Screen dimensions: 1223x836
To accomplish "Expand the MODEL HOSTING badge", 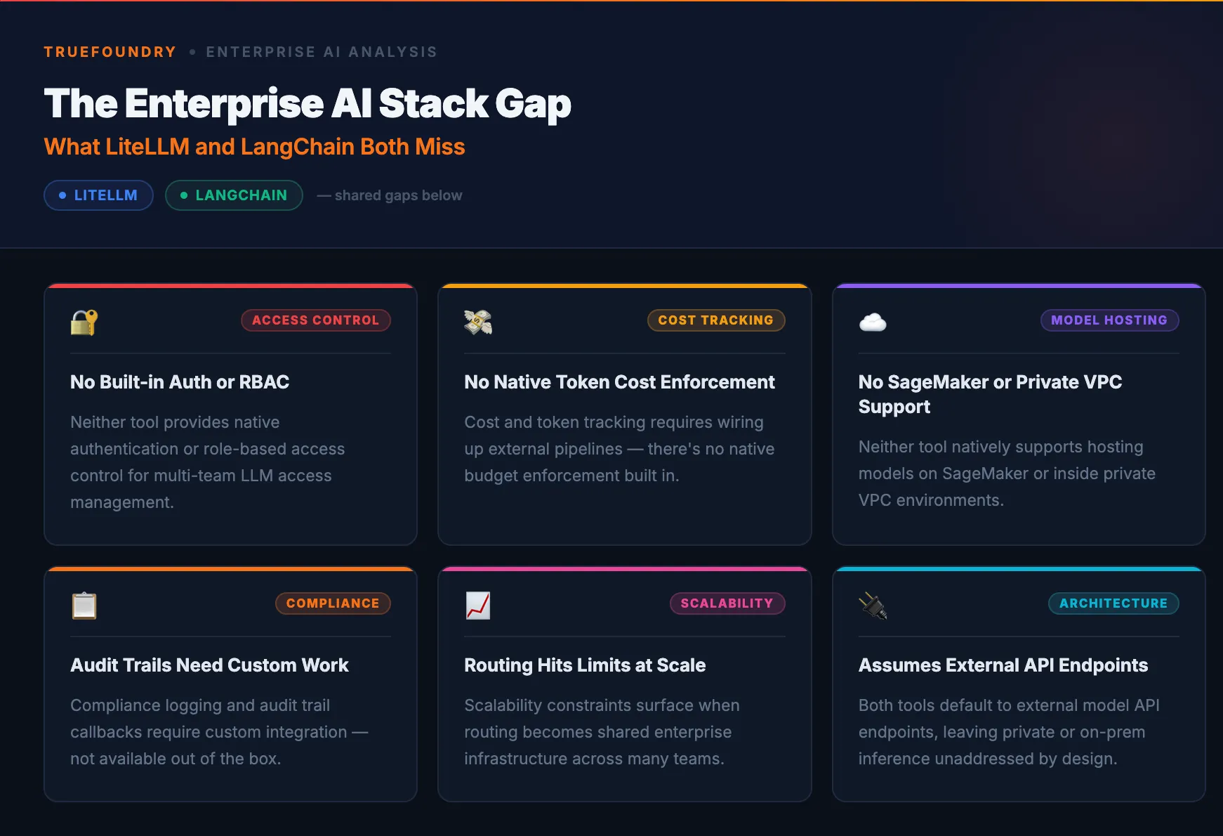I will 1109,320.
